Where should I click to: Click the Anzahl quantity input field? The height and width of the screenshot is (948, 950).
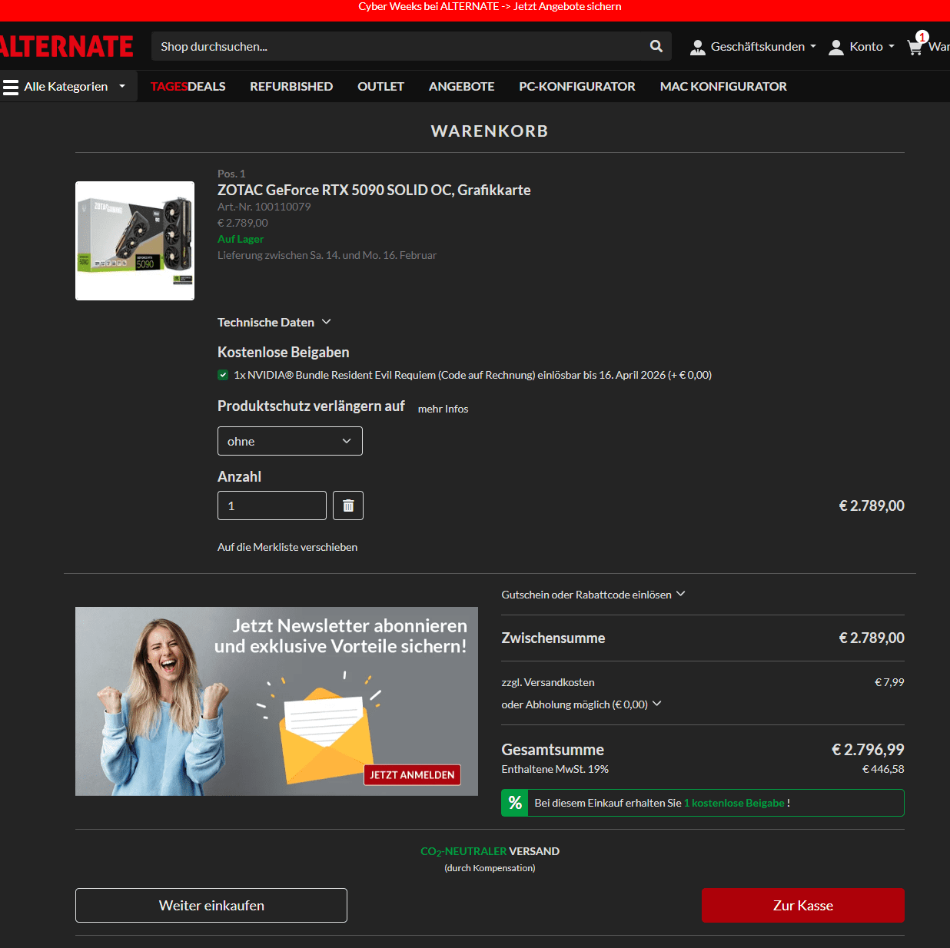point(272,505)
